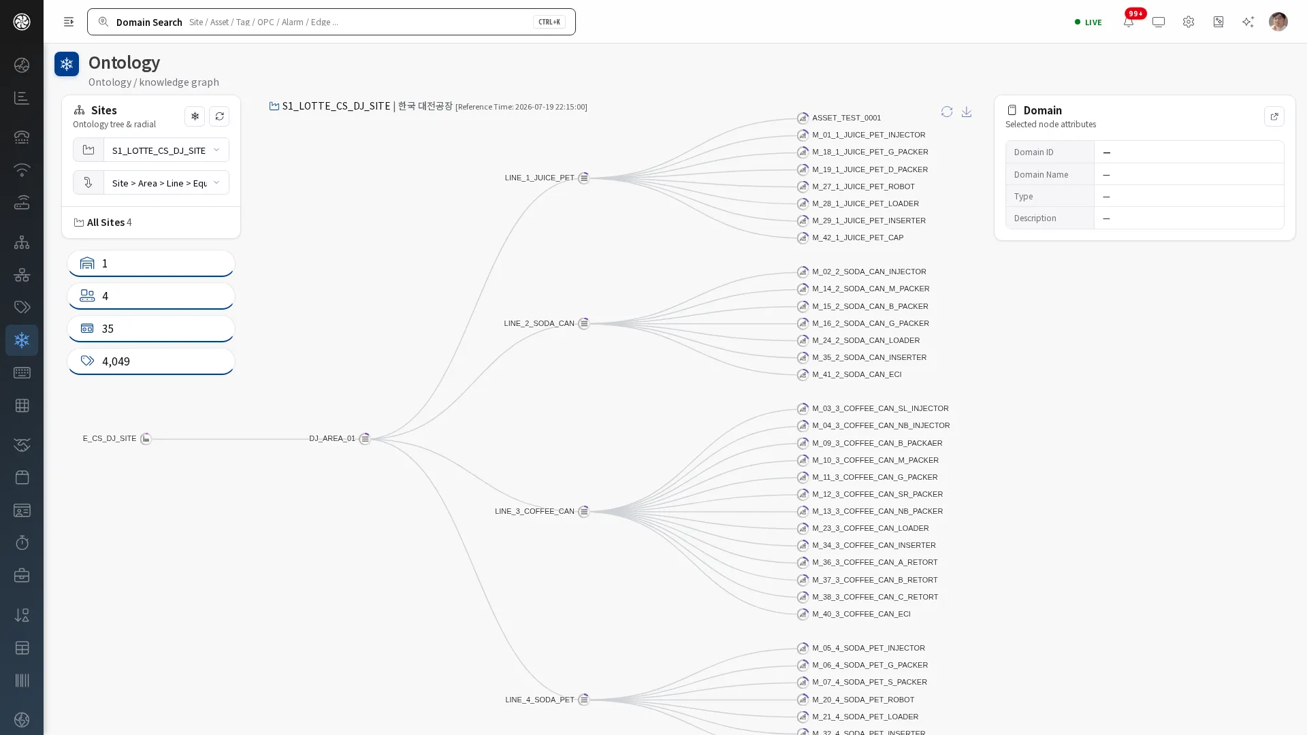Viewport: 1307px width, 735px height.
Task: Collapse the DJ_AREA_01 node
Action: click(365, 439)
